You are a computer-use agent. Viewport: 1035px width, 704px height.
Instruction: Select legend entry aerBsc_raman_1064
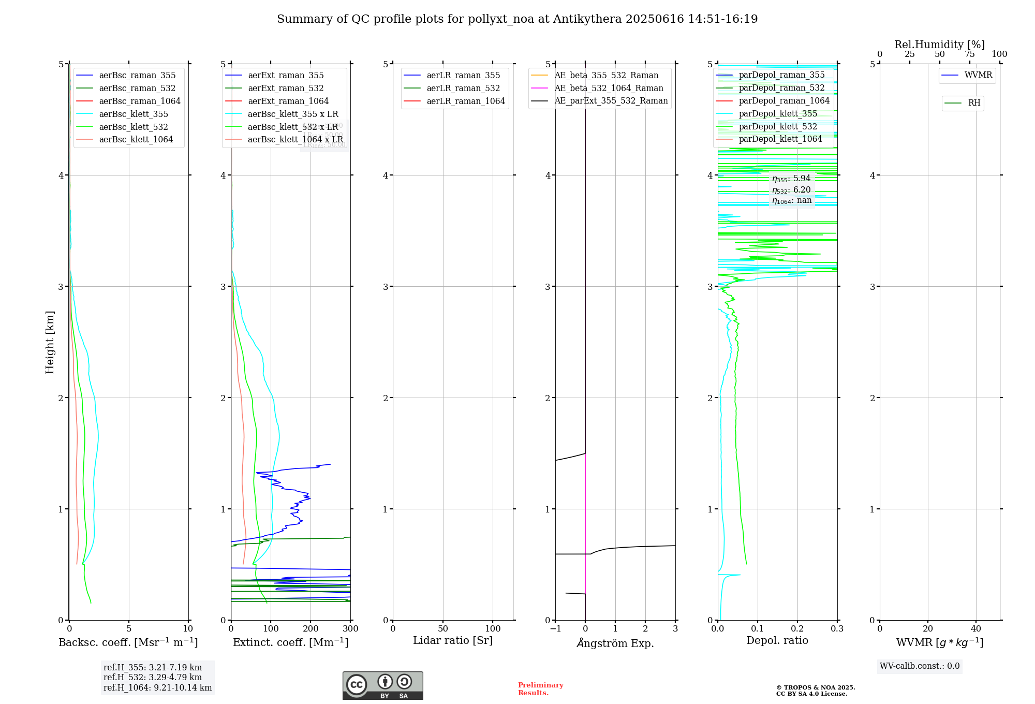click(x=129, y=101)
